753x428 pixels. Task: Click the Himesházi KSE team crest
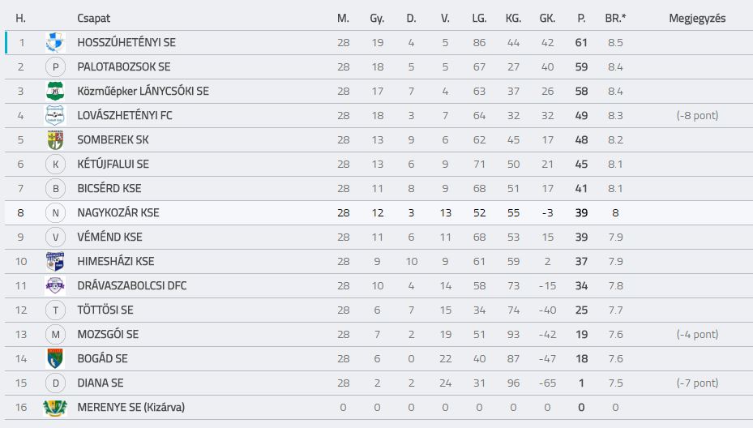click(x=55, y=261)
